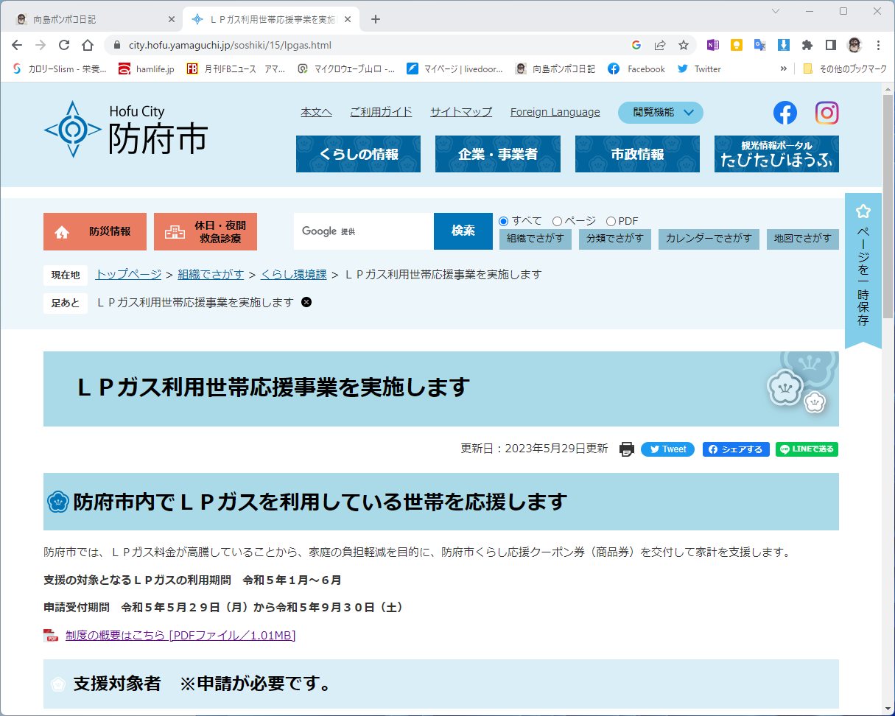The image size is (895, 716).
Task: Open the Extensions puzzle icon
Action: (807, 45)
